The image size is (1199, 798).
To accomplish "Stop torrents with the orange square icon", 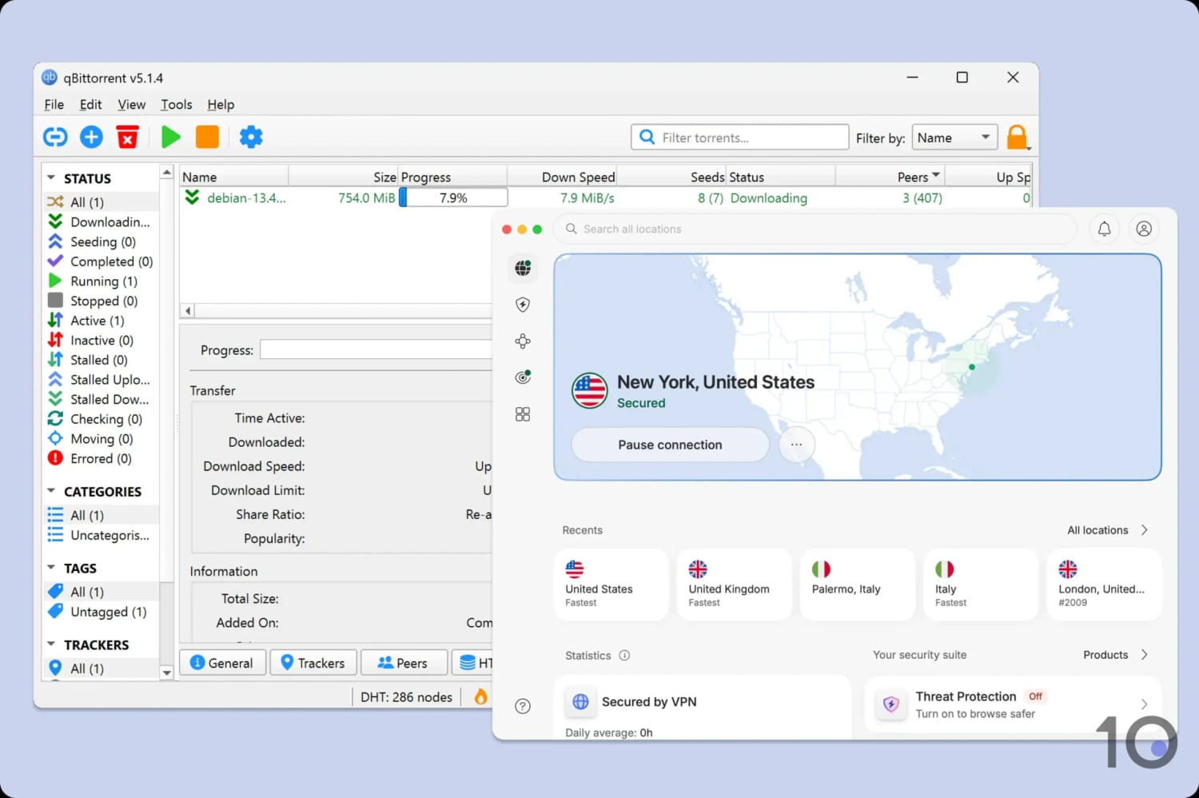I will tap(207, 137).
